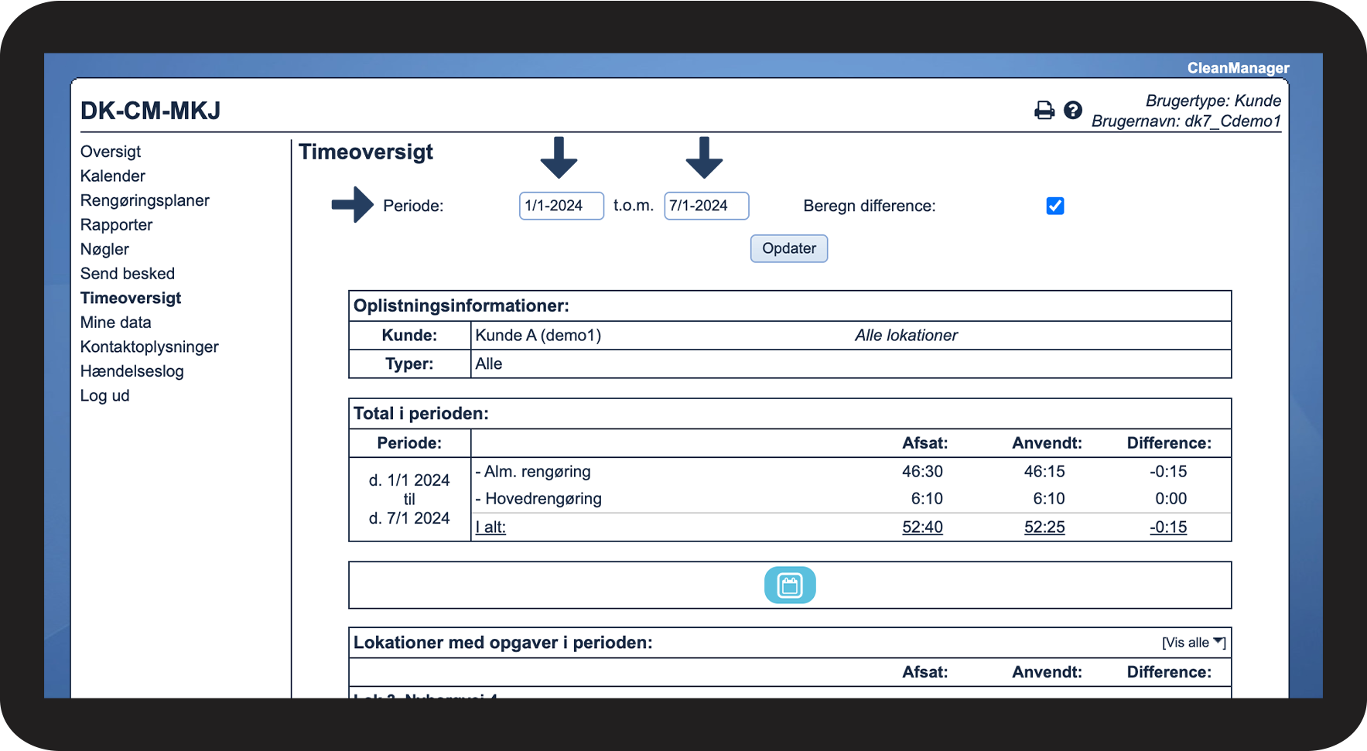Expand the Vis alle dropdown
This screenshot has width=1367, height=751.
click(x=1193, y=643)
